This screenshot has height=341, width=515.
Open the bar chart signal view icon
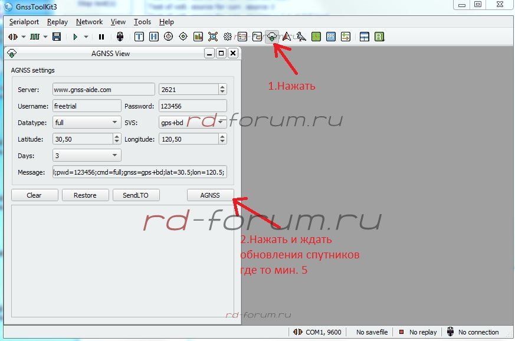coord(198,37)
